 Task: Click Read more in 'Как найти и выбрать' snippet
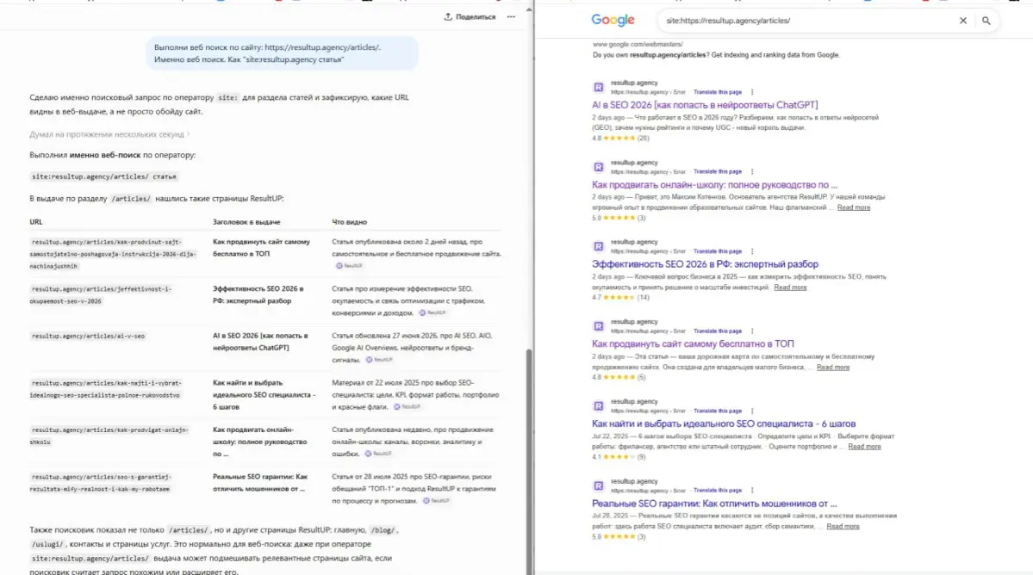click(x=864, y=447)
